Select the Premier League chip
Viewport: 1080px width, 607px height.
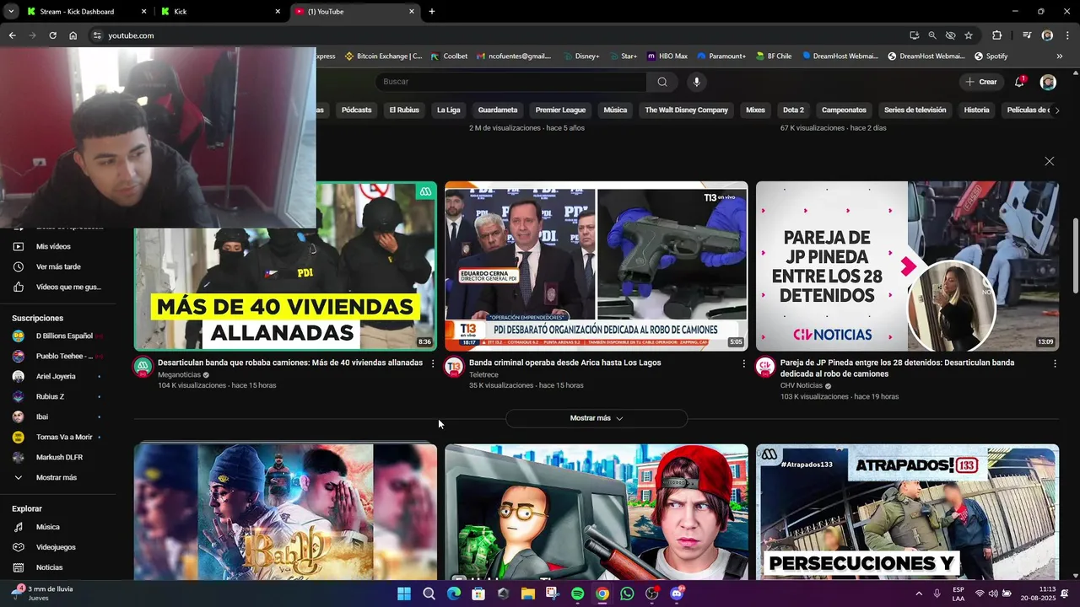tap(560, 110)
